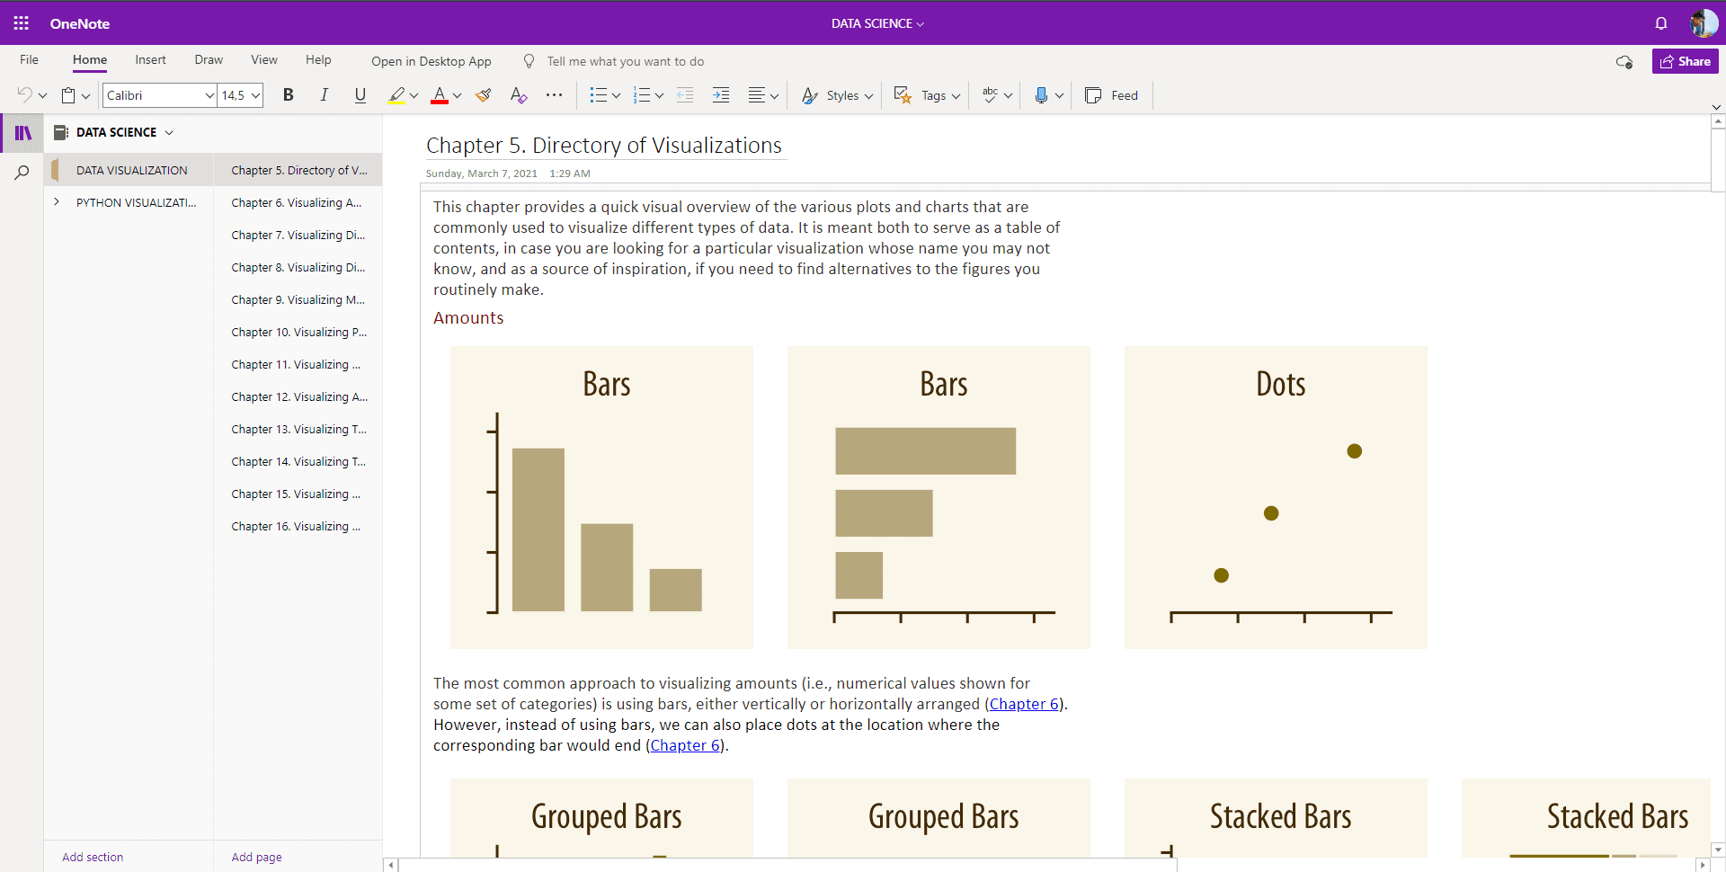
Task: Click the Clear Formatting icon
Action: point(518,95)
